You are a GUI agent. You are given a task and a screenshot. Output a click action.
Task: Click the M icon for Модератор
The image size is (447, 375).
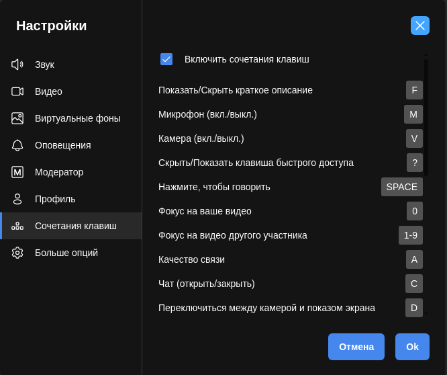click(x=17, y=172)
